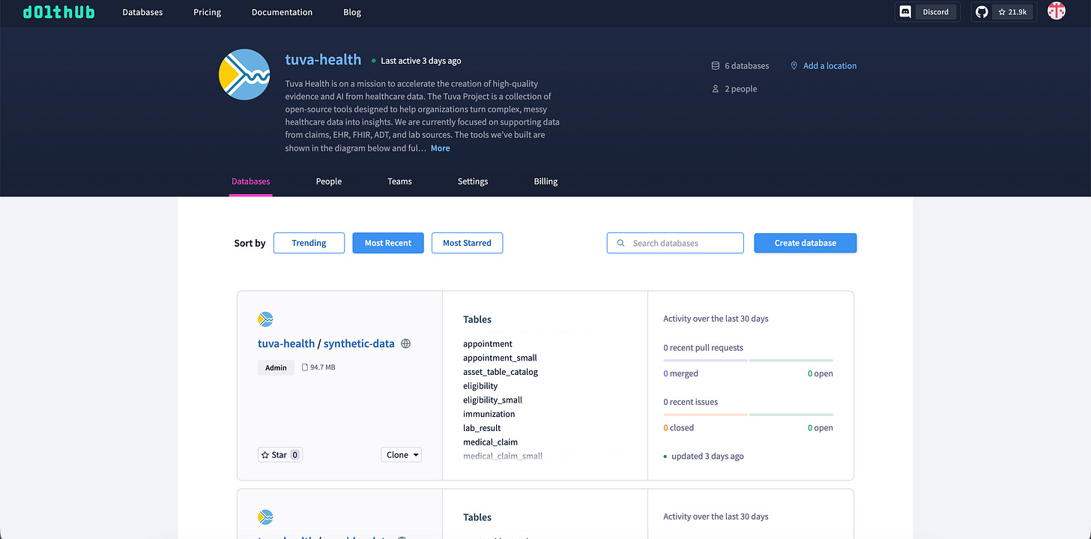Click the tuva-health organization logo
Image resolution: width=1091 pixels, height=539 pixels.
244,75
